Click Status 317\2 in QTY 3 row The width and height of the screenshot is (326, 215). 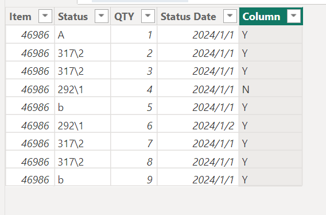click(x=83, y=71)
